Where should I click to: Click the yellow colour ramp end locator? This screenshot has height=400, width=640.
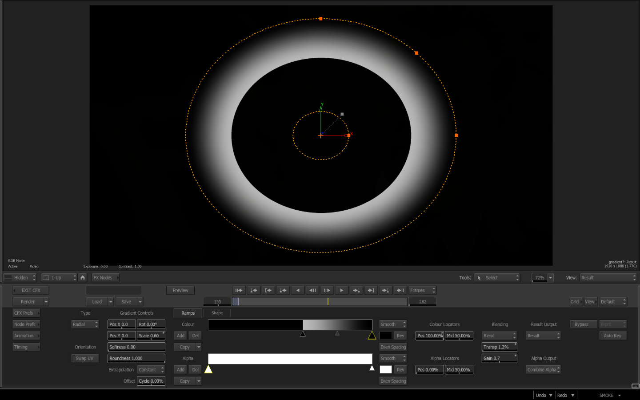372,335
